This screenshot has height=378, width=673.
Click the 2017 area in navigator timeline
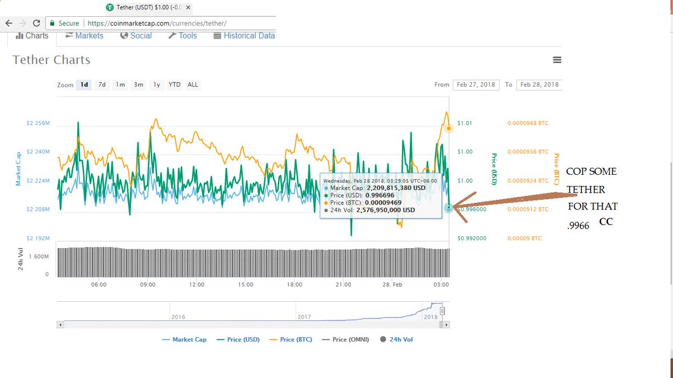[305, 317]
